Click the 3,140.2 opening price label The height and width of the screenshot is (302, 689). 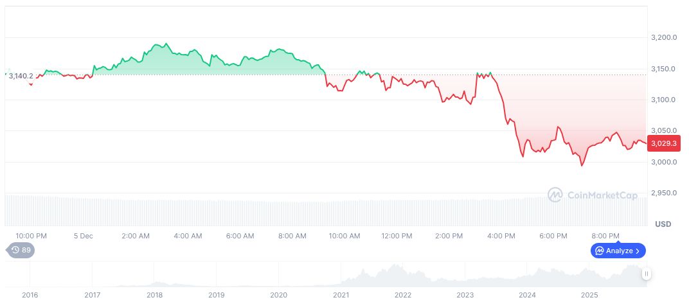coord(21,76)
